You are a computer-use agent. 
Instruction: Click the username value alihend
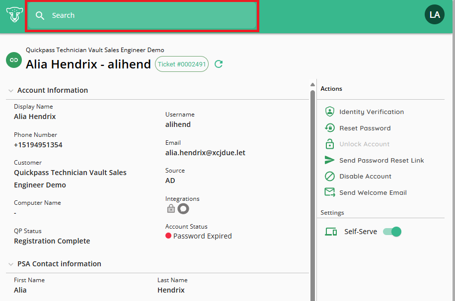[178, 124]
